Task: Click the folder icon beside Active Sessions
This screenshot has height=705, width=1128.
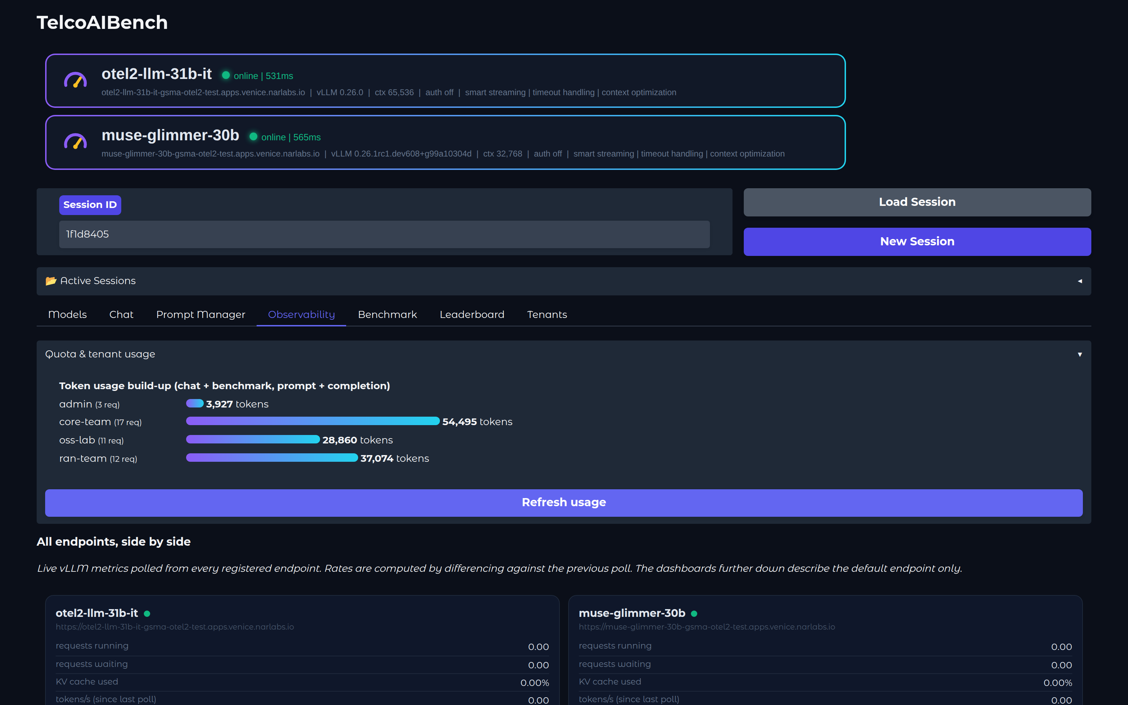Action: 51,281
